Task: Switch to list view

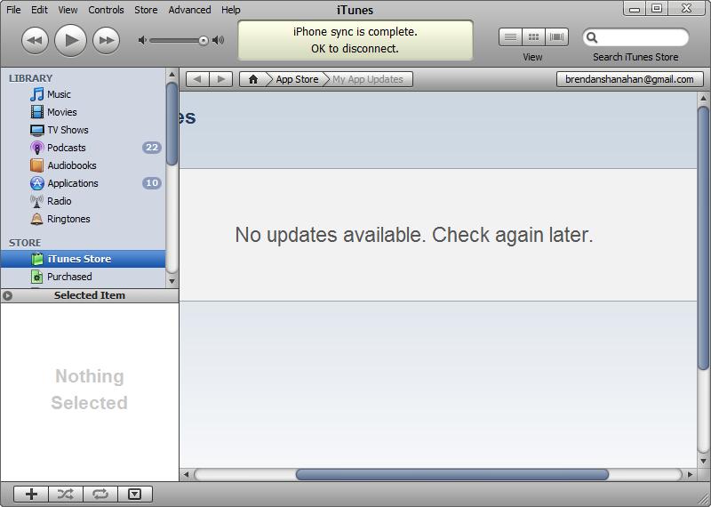Action: click(510, 37)
